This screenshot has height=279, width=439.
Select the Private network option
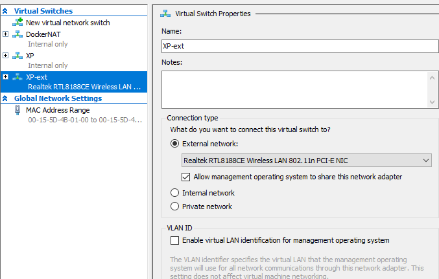(174, 206)
